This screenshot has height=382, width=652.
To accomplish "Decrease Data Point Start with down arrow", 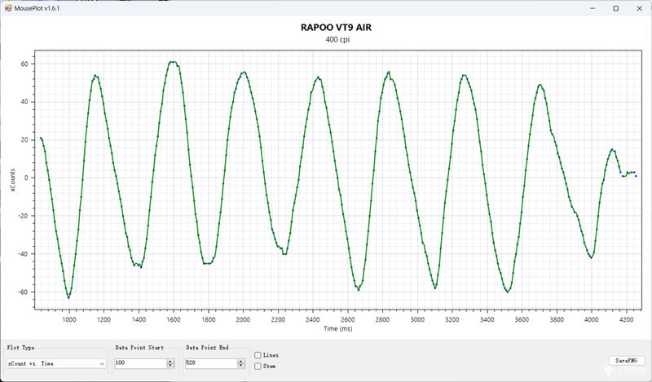I will click(170, 366).
